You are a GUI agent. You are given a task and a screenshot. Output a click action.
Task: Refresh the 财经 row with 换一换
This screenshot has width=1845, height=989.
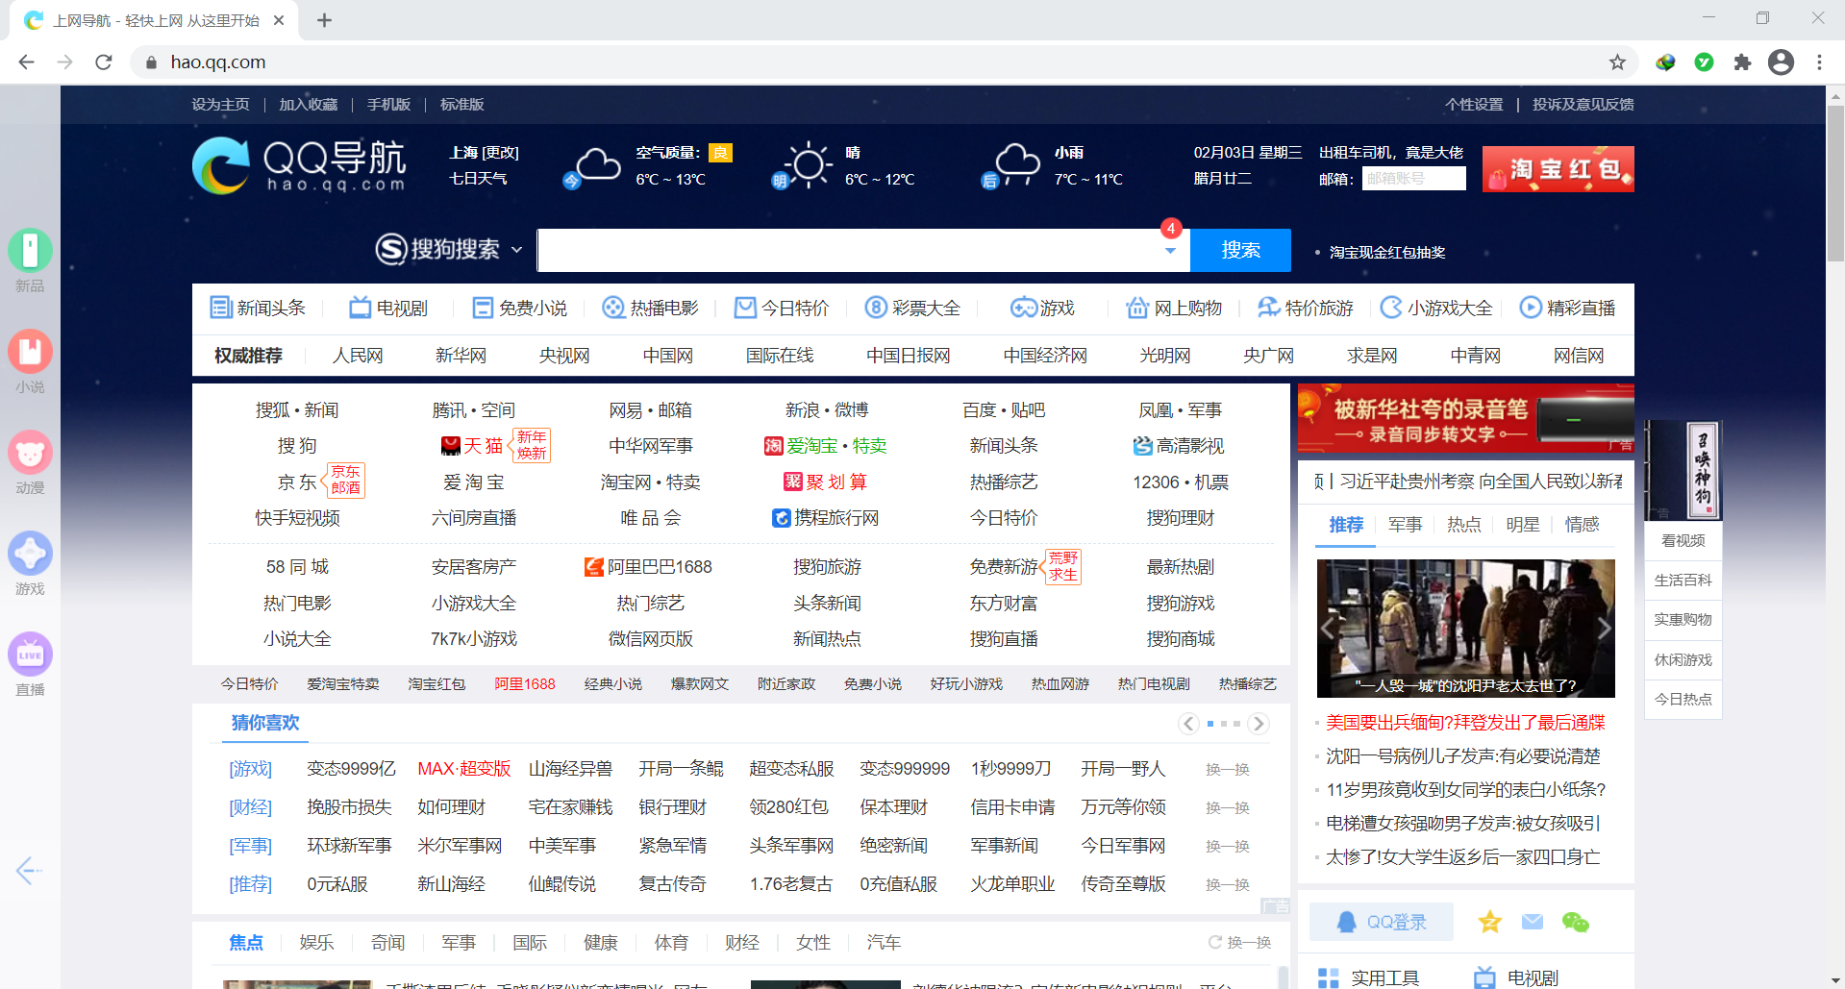1228,808
